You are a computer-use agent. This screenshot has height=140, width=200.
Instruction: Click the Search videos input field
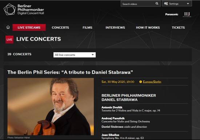[139, 4]
